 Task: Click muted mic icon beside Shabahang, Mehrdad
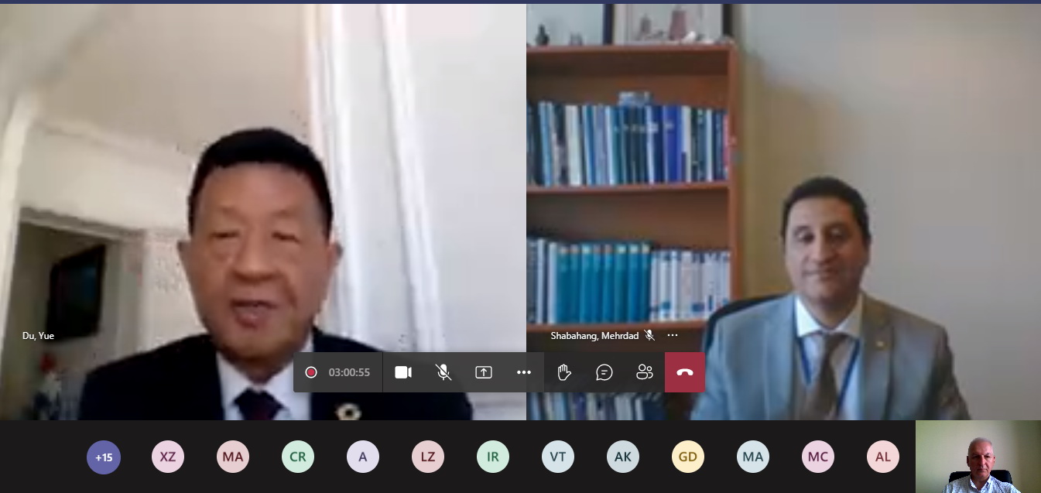649,335
